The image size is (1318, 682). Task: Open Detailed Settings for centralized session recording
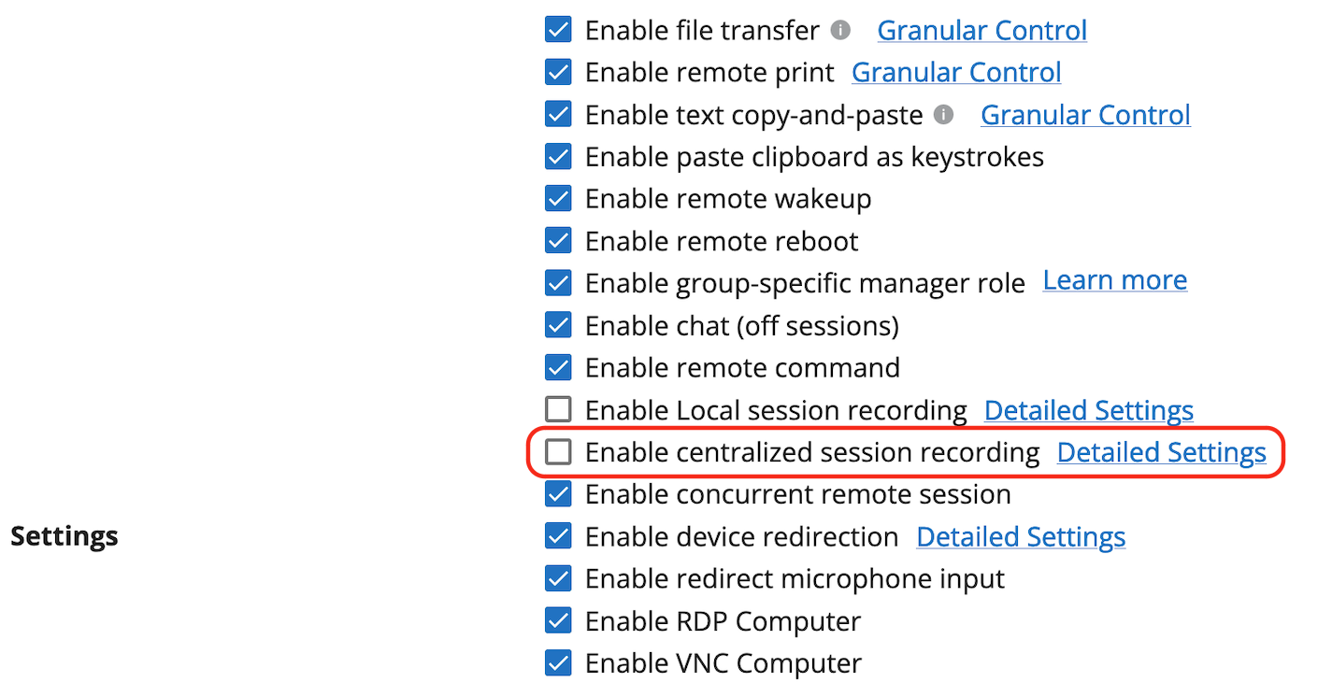point(1161,452)
